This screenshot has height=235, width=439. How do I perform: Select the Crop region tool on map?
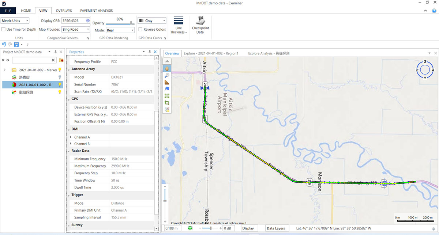pos(167,103)
